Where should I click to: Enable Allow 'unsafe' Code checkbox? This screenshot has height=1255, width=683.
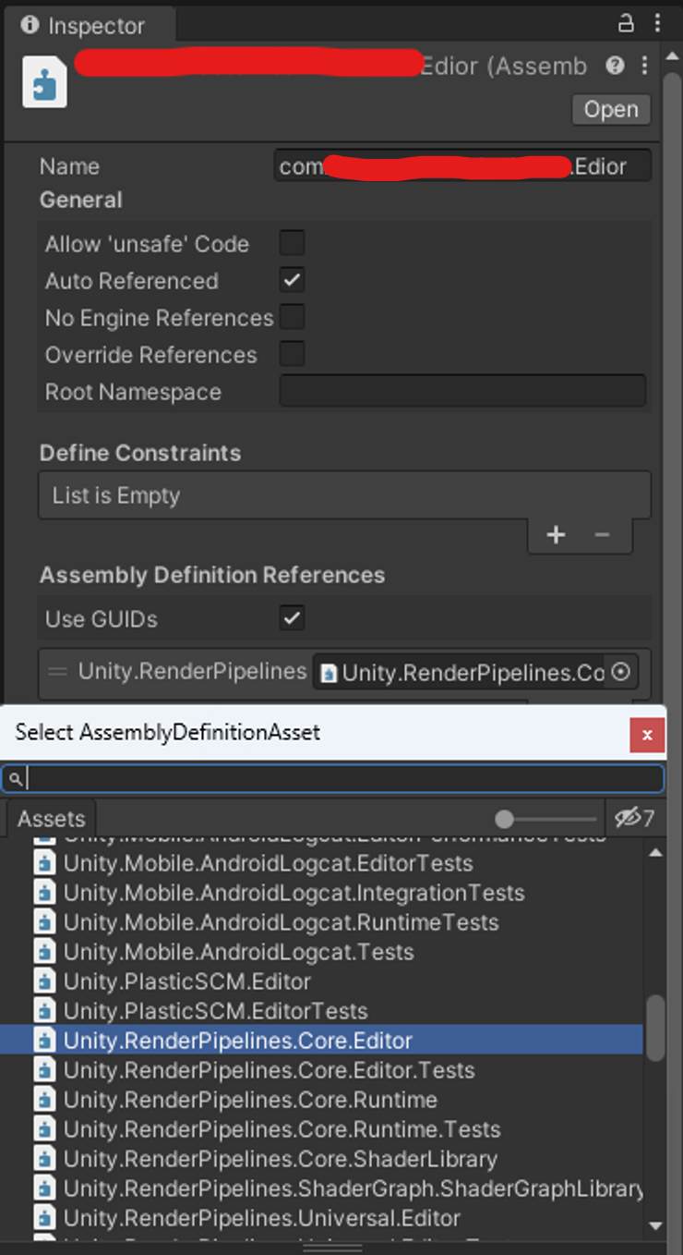click(x=293, y=243)
